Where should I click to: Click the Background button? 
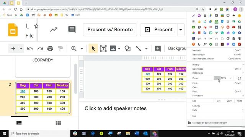click(177, 48)
